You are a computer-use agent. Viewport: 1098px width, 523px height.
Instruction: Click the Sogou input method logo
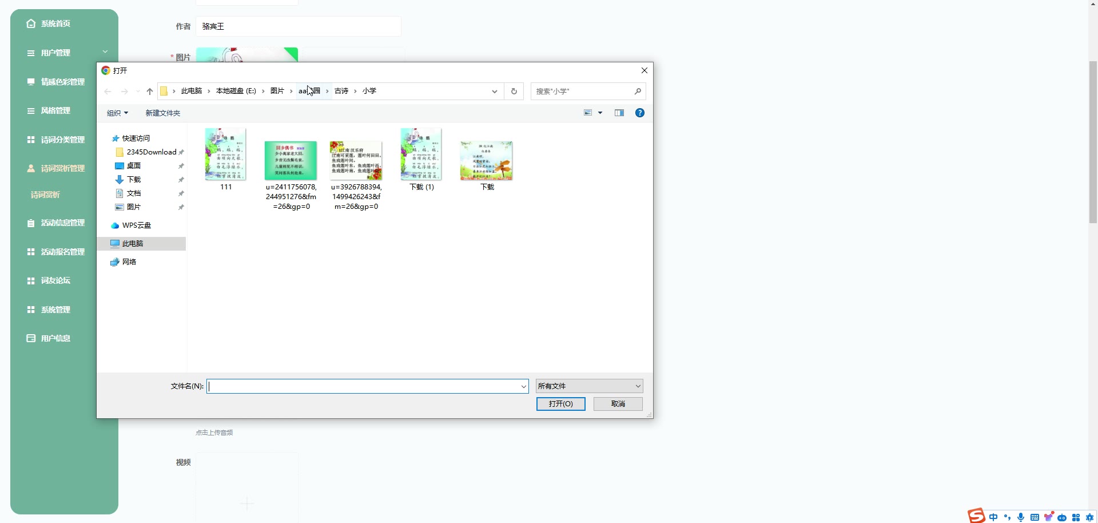[x=977, y=516]
